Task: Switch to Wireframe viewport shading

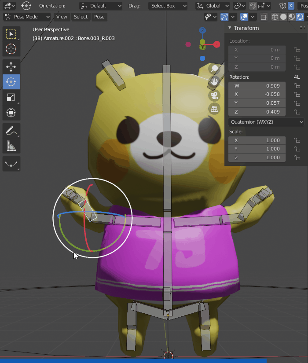Action: click(x=275, y=17)
